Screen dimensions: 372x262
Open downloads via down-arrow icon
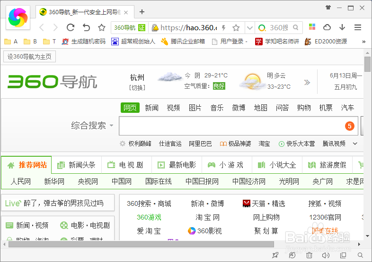coord(342,27)
